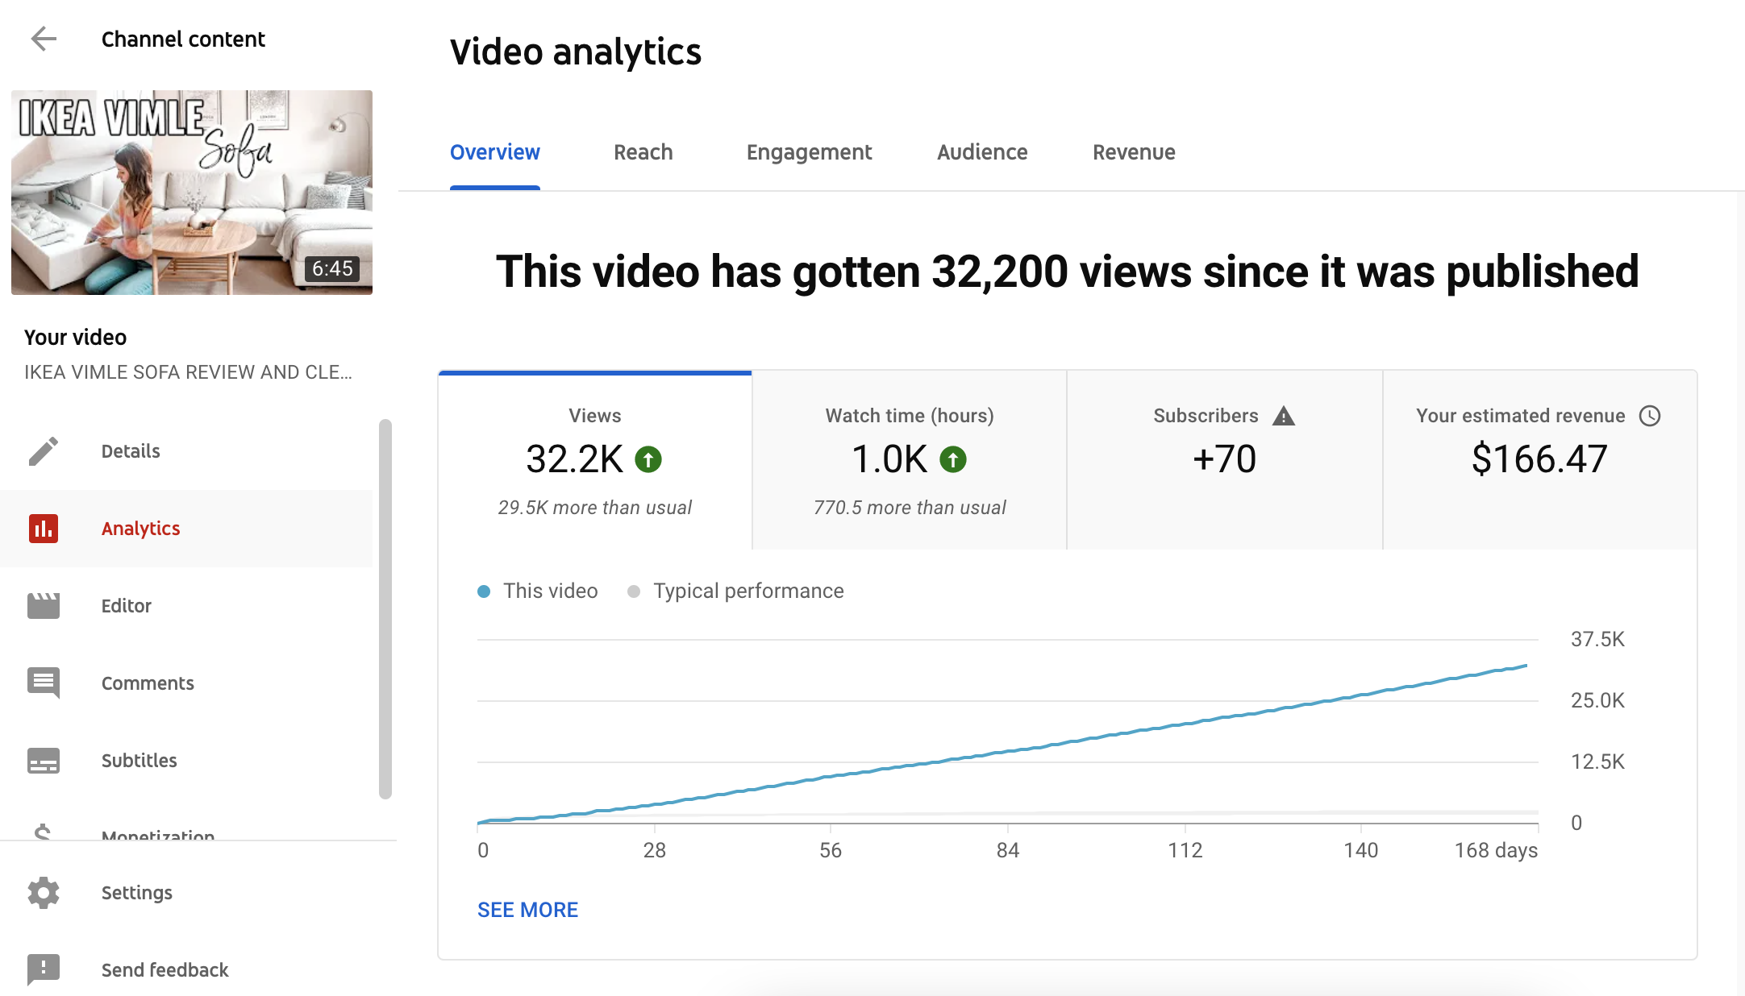Click the Editor clapperboard icon
1745x996 pixels.
pyautogui.click(x=44, y=606)
